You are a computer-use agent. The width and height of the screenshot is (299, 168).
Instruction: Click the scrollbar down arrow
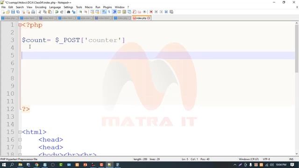click(x=297, y=154)
